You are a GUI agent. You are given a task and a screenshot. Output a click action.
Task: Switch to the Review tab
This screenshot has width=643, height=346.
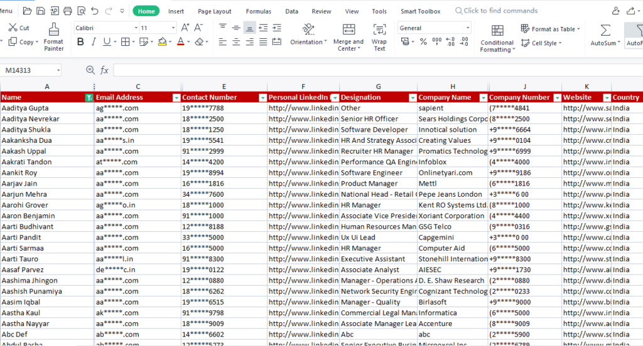tap(321, 11)
